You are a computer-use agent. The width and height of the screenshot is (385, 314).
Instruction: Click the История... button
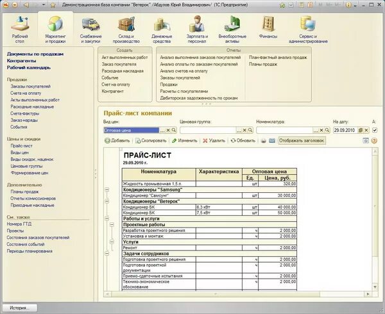click(x=19, y=308)
